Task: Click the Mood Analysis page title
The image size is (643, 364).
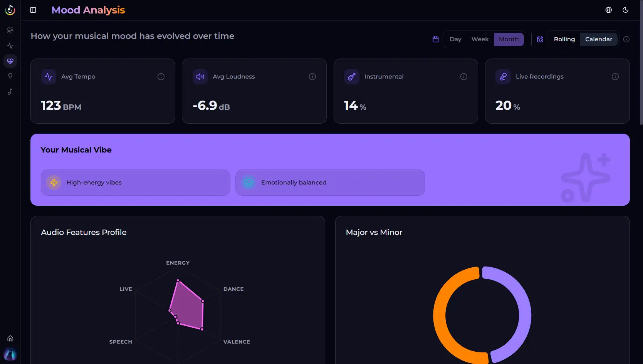Action: [88, 10]
